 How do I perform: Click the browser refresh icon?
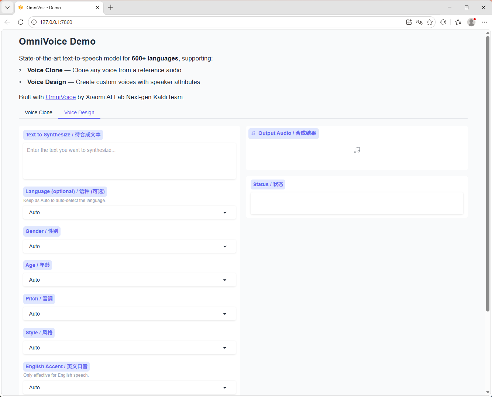click(21, 22)
